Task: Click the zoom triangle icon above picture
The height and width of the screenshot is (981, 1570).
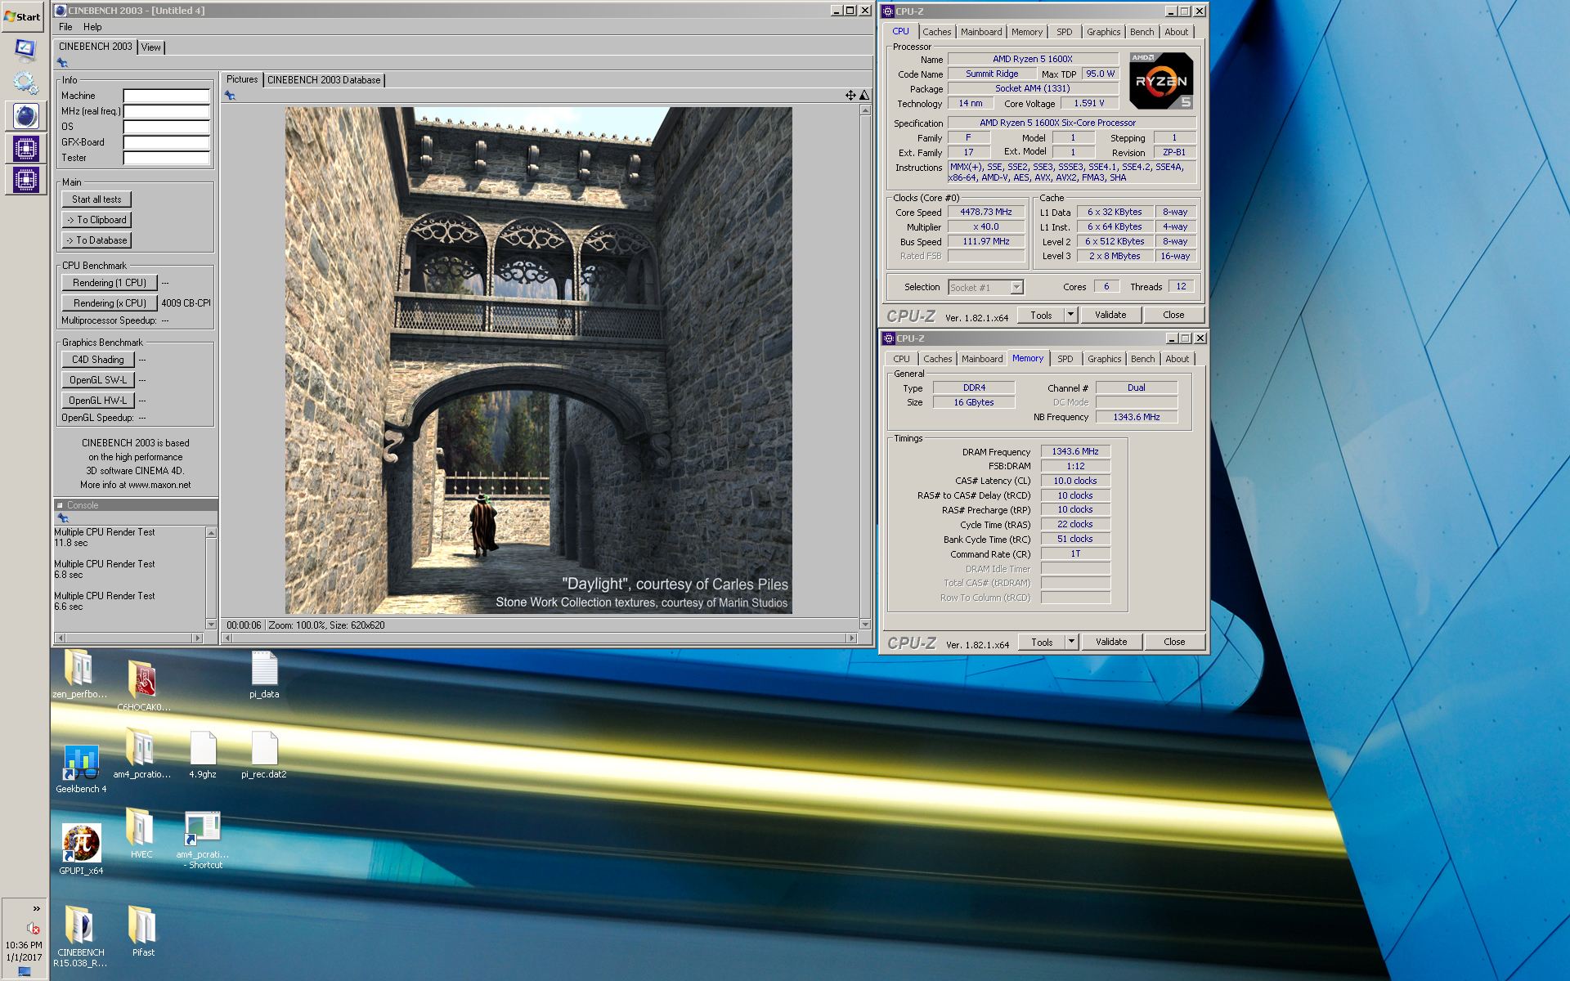Action: [863, 96]
